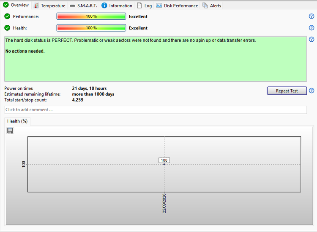Open help icon beside status message box
The image size is (317, 232).
pos(312,39)
